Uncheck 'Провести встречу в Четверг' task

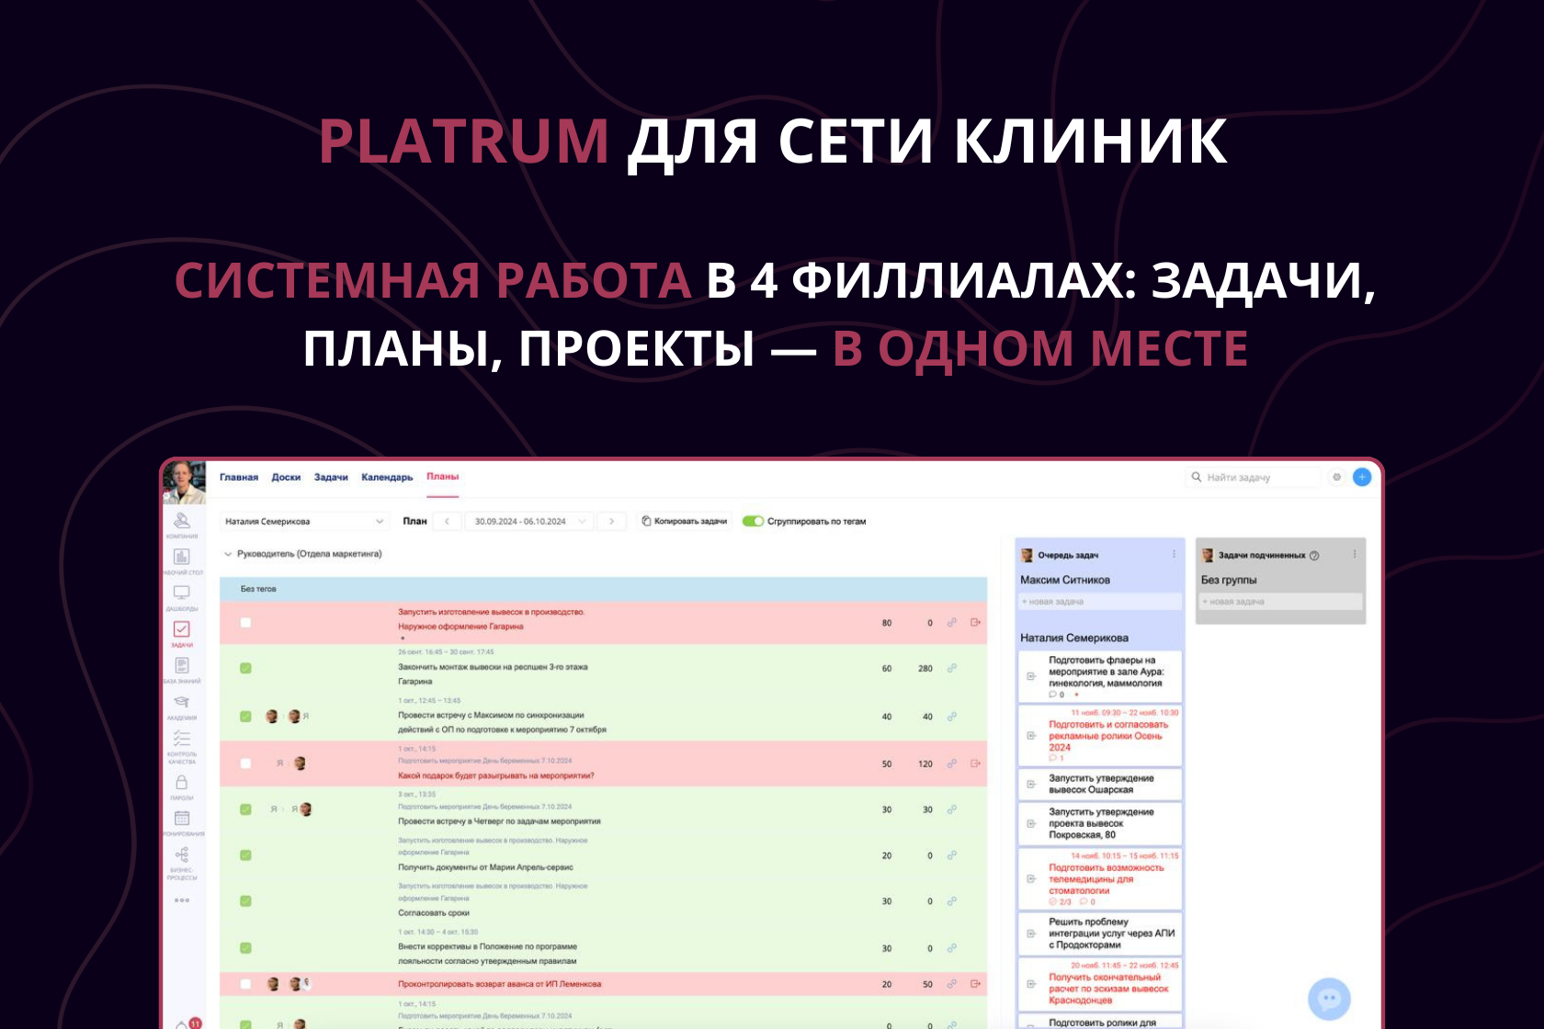[245, 809]
